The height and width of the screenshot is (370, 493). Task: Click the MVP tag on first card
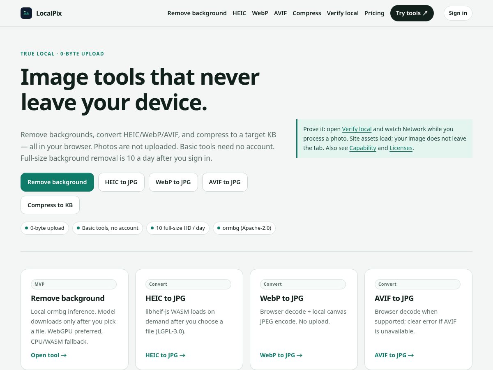[74, 284]
